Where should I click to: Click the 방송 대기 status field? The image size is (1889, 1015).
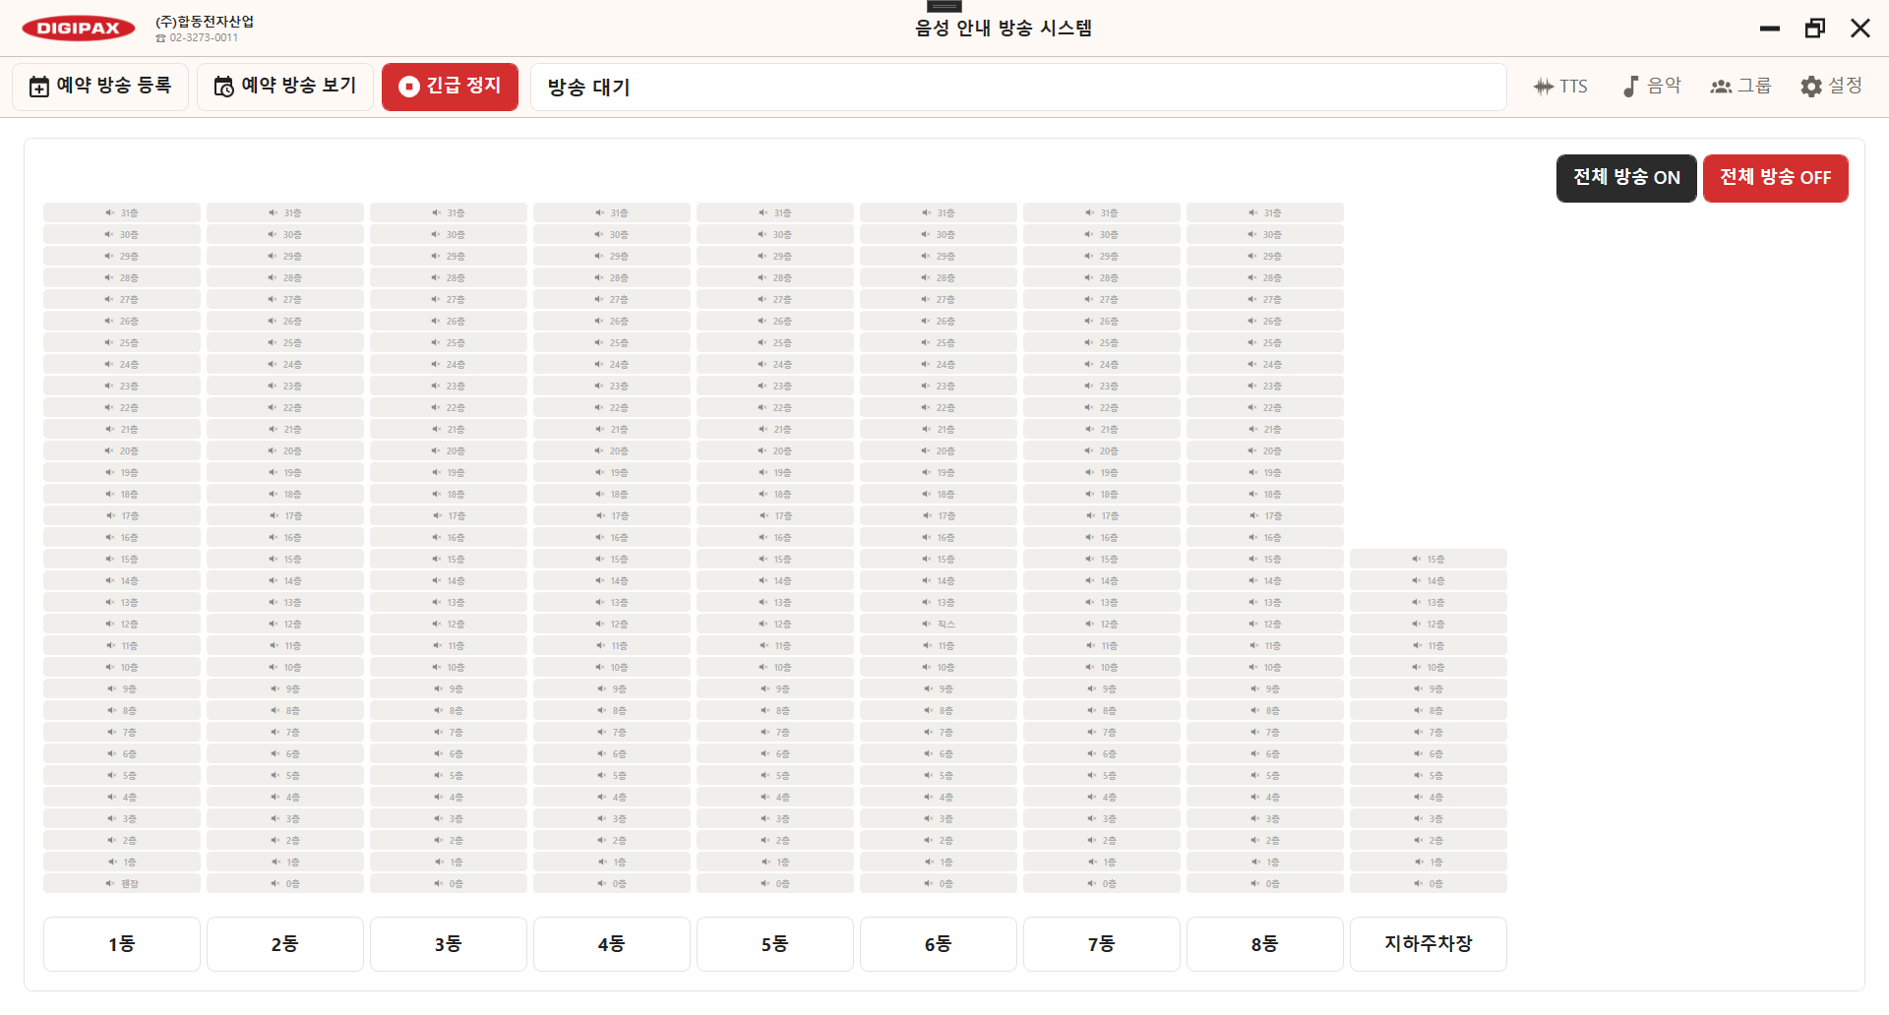[1018, 88]
